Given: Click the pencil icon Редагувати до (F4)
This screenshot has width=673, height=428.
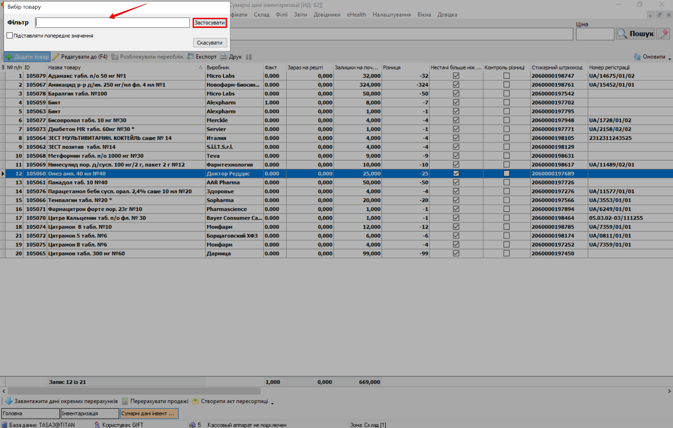Looking at the screenshot, I should (55, 57).
